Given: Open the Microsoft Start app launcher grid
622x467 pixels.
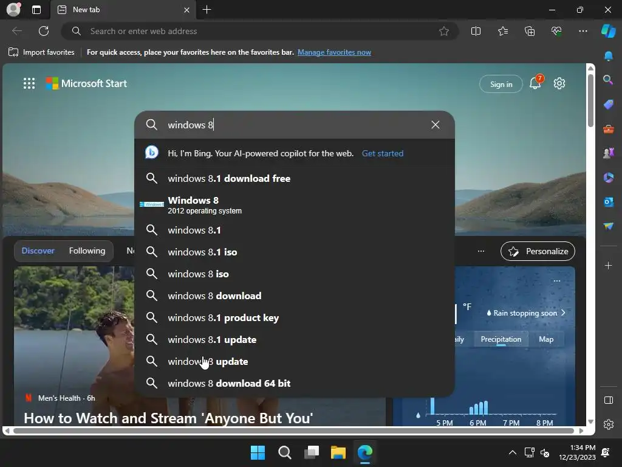Looking at the screenshot, I should point(29,83).
